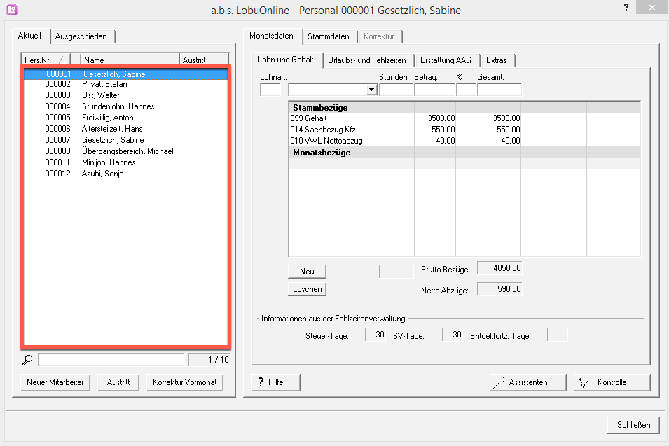Select employee 000011 Minijob, Hannes
The height and width of the screenshot is (446, 669).
click(x=126, y=162)
